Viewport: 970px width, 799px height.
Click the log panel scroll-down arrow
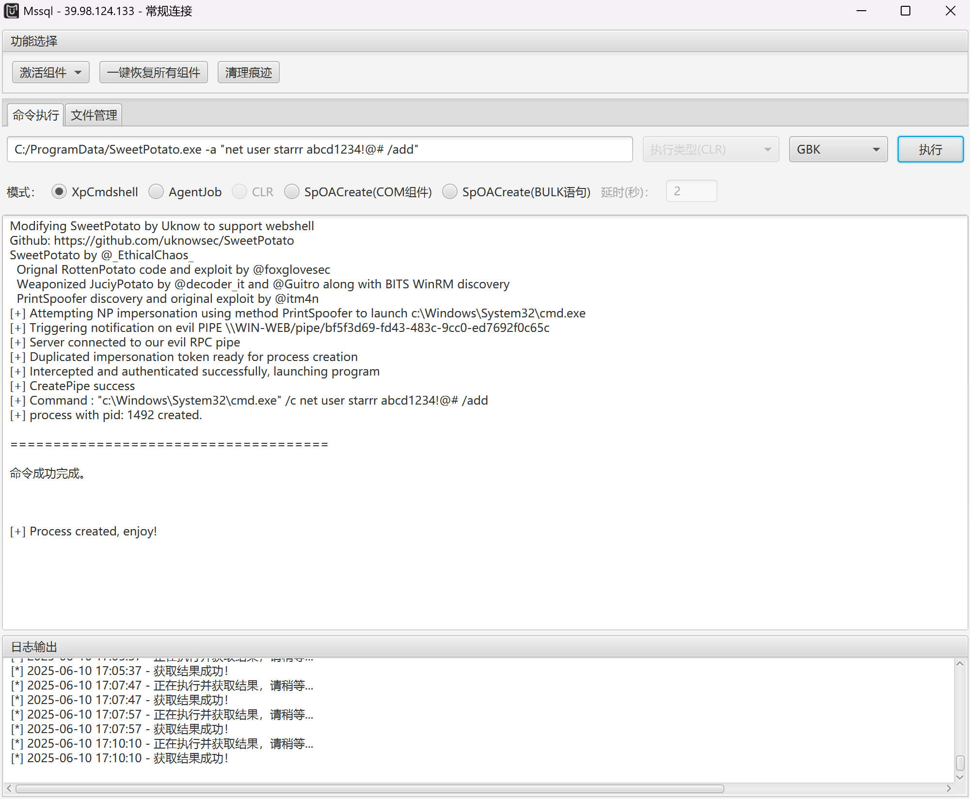tap(959, 777)
